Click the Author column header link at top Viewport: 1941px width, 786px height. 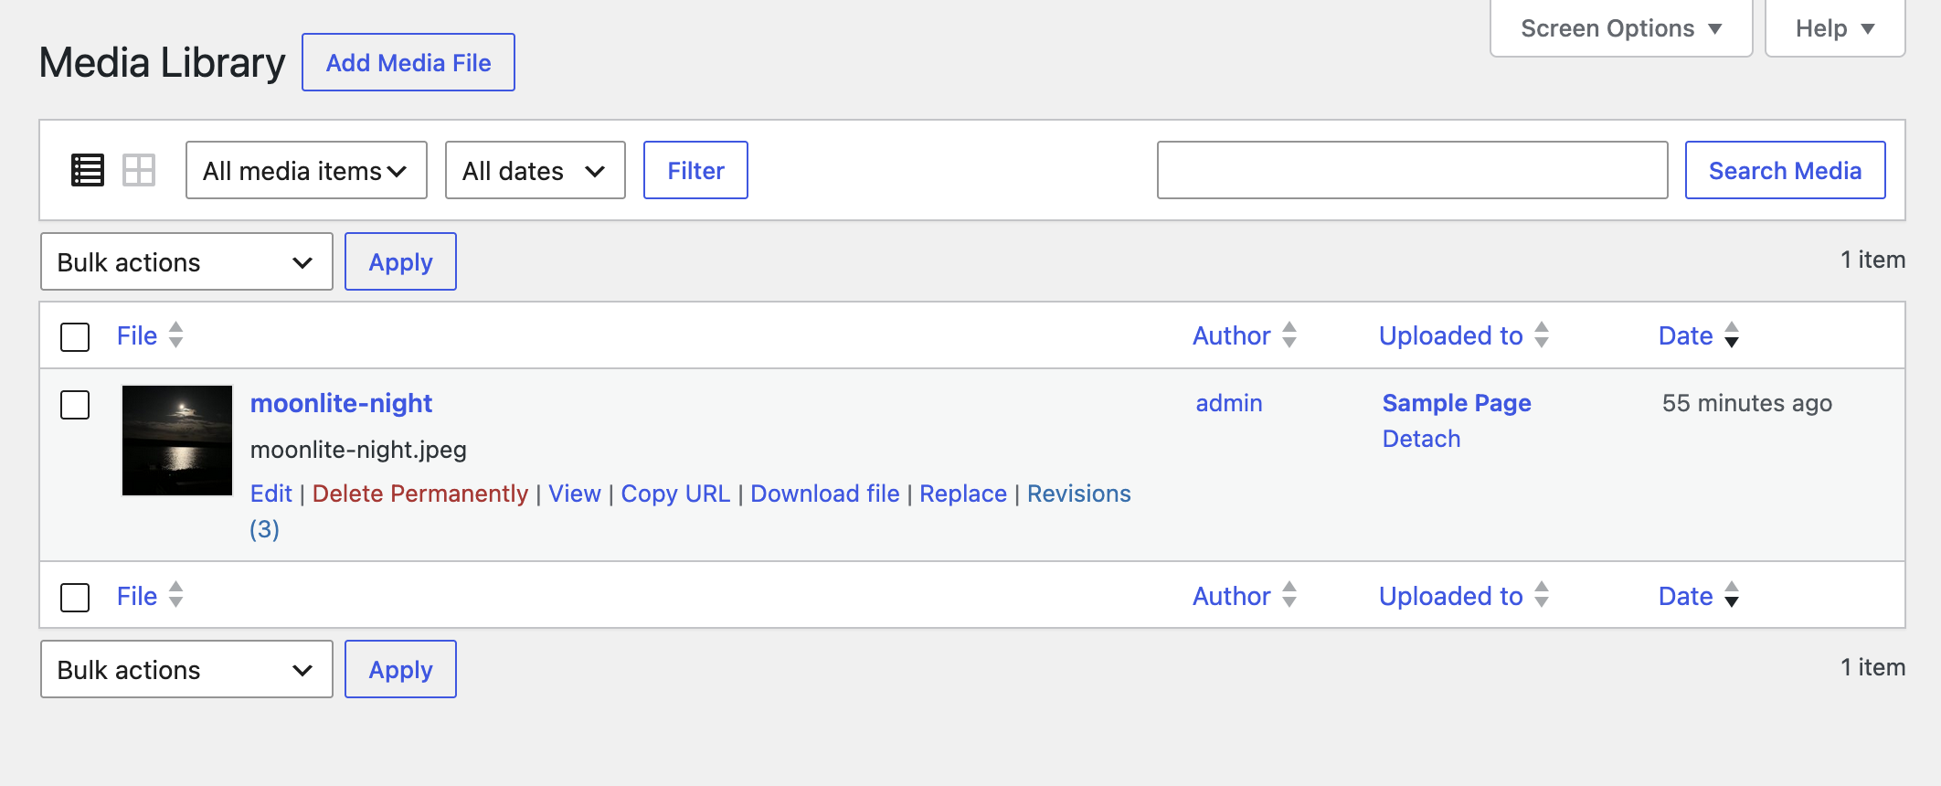(x=1231, y=335)
